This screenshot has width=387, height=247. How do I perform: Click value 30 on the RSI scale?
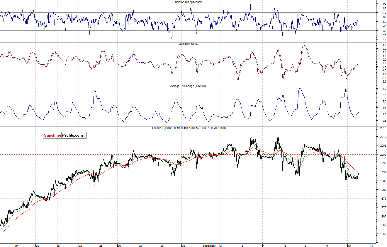[x=384, y=31]
